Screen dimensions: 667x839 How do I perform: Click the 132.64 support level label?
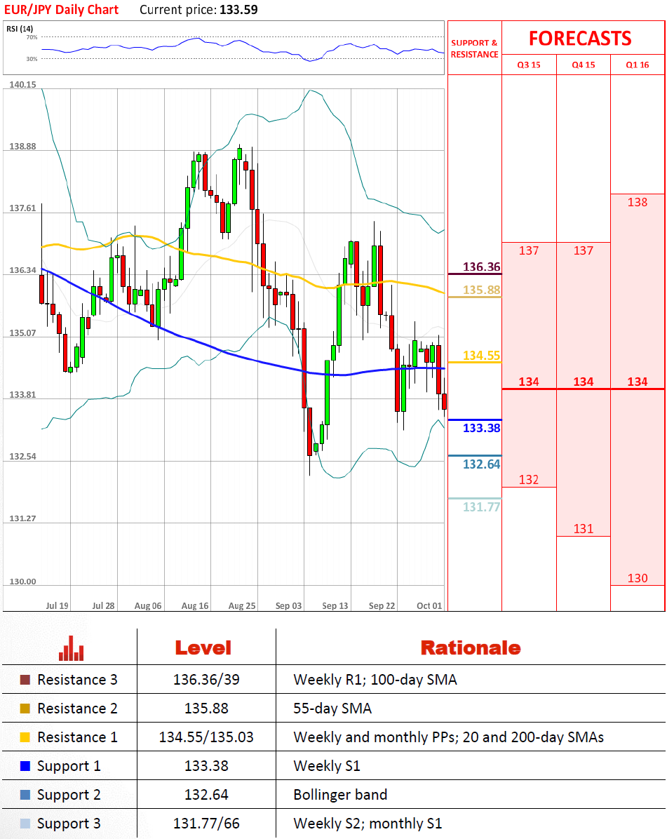click(x=481, y=464)
